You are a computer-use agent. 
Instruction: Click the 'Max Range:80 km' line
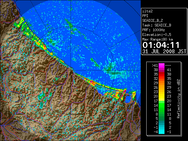tap(157, 39)
